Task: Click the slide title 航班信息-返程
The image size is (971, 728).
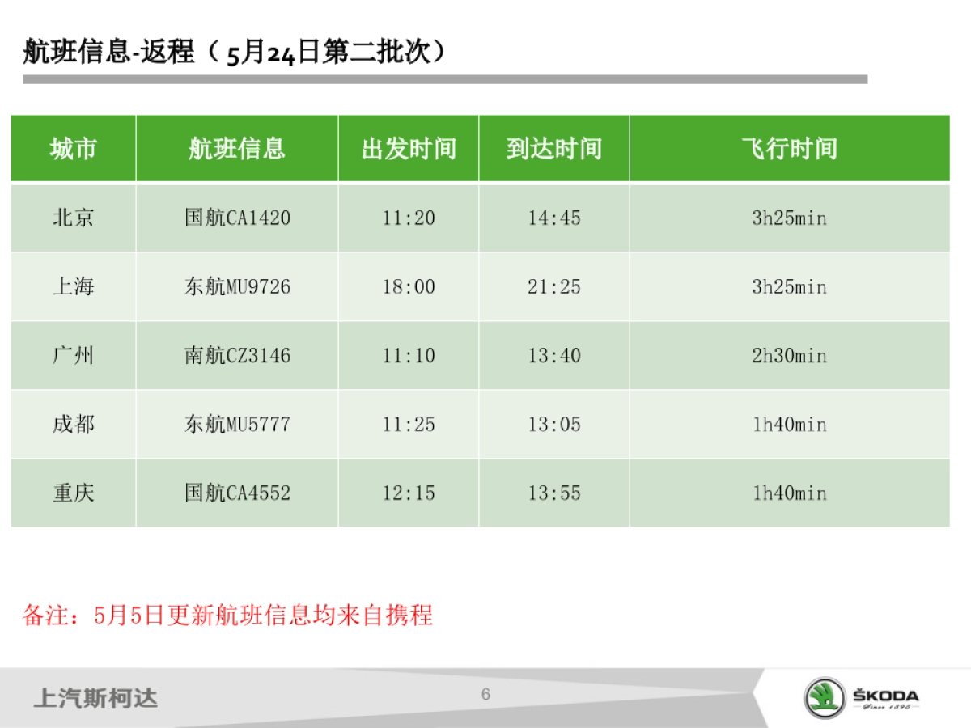Action: pos(233,50)
